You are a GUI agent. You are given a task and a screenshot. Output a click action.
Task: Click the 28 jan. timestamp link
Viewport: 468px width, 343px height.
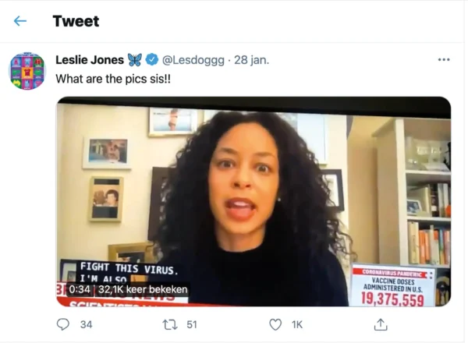pos(251,60)
